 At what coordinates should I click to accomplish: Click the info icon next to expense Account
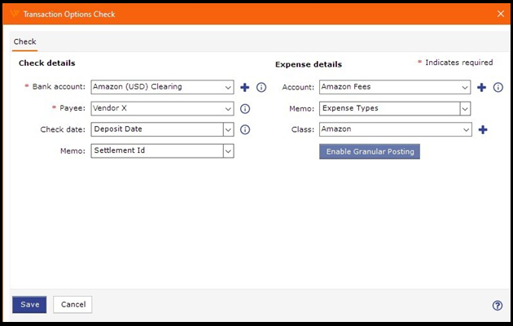click(498, 87)
